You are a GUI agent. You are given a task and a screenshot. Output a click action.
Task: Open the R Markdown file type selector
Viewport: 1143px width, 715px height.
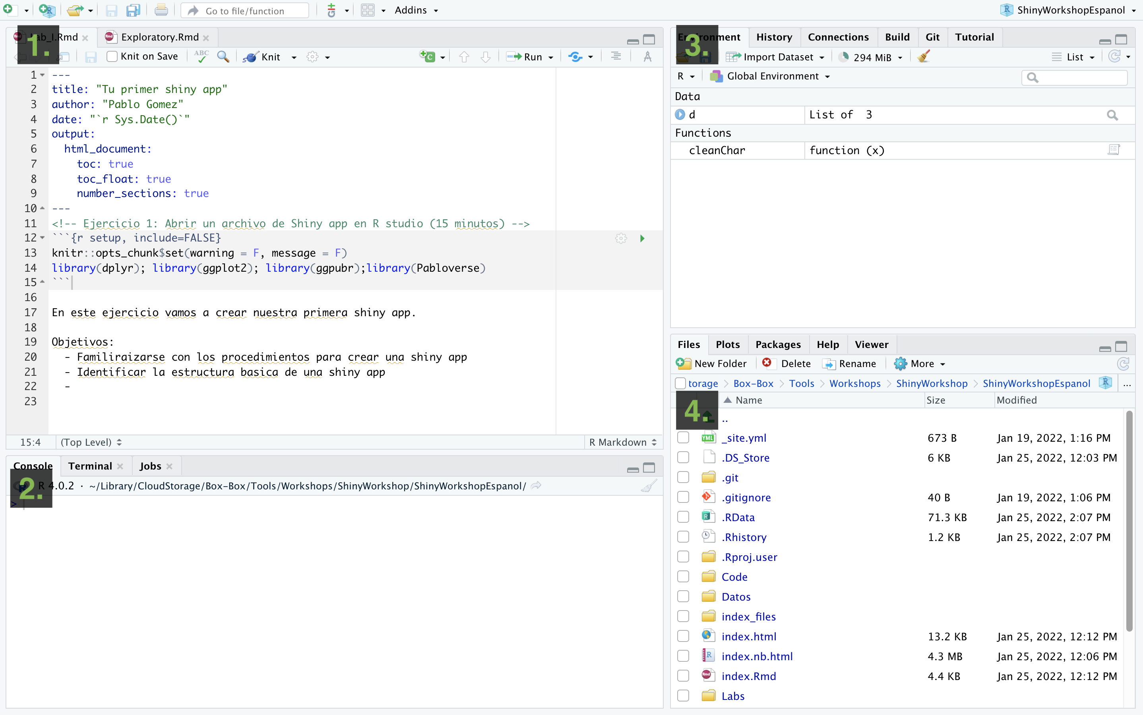coord(623,442)
